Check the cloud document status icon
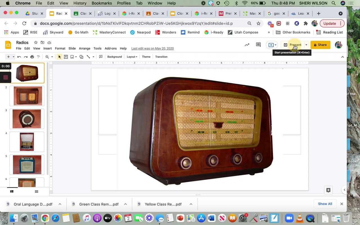This screenshot has height=225, width=360. tap(49, 42)
